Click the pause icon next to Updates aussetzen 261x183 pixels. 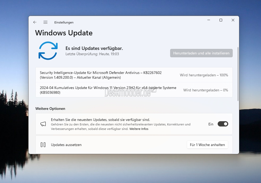coord(43,145)
